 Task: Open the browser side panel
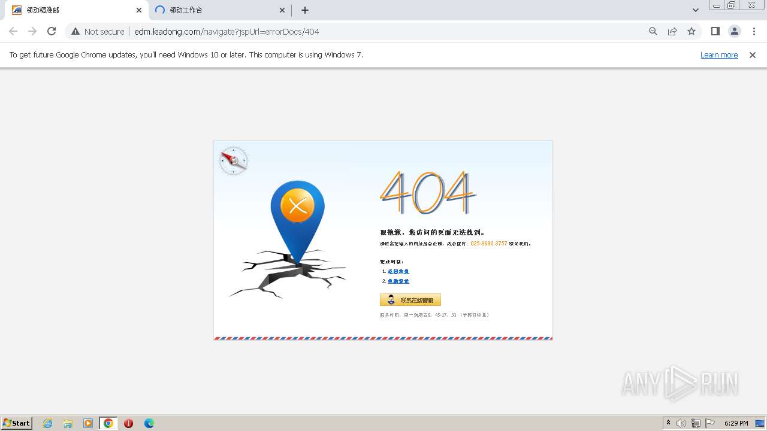click(x=715, y=31)
